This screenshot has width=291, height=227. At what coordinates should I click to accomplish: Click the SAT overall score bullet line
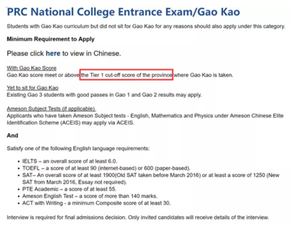coord(151,179)
